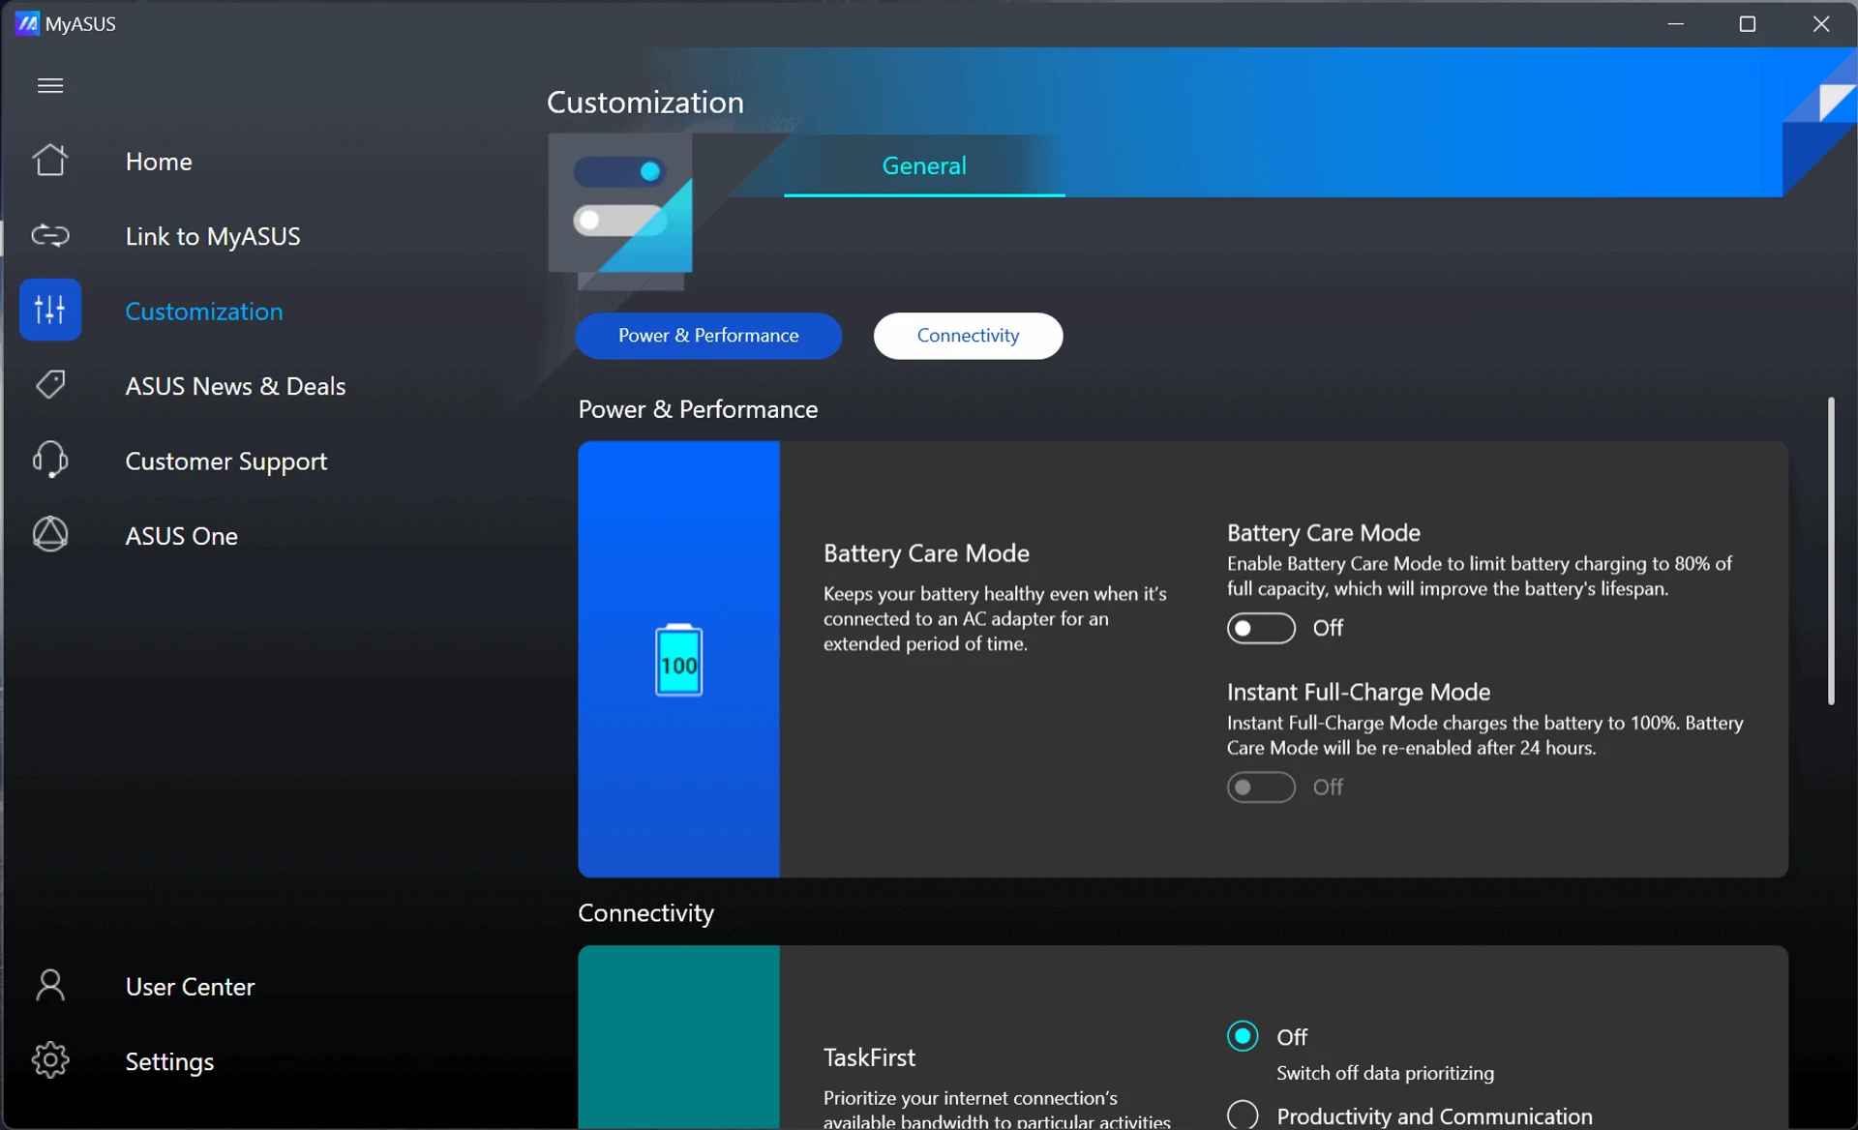Open ASUS One in the sidebar
Image resolution: width=1858 pixels, height=1130 pixels.
(182, 536)
